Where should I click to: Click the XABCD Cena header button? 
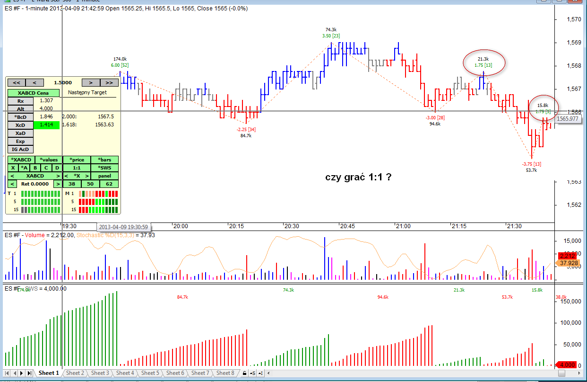pyautogui.click(x=34, y=93)
